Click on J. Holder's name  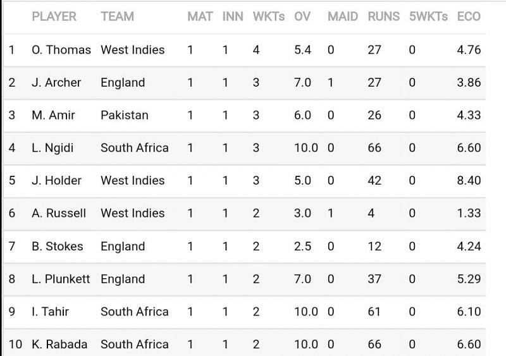click(56, 180)
